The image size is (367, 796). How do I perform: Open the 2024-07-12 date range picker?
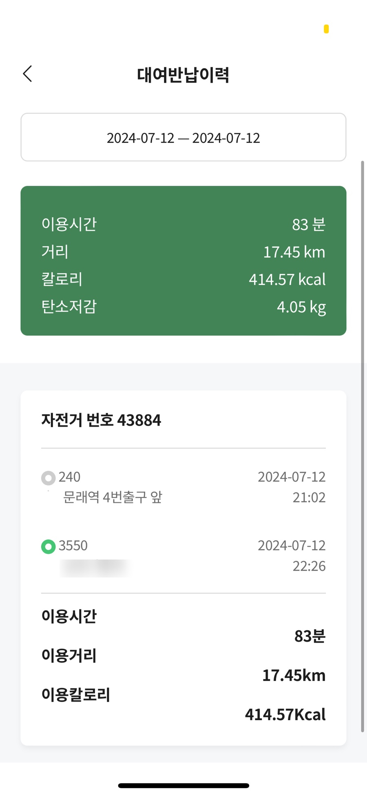point(183,138)
